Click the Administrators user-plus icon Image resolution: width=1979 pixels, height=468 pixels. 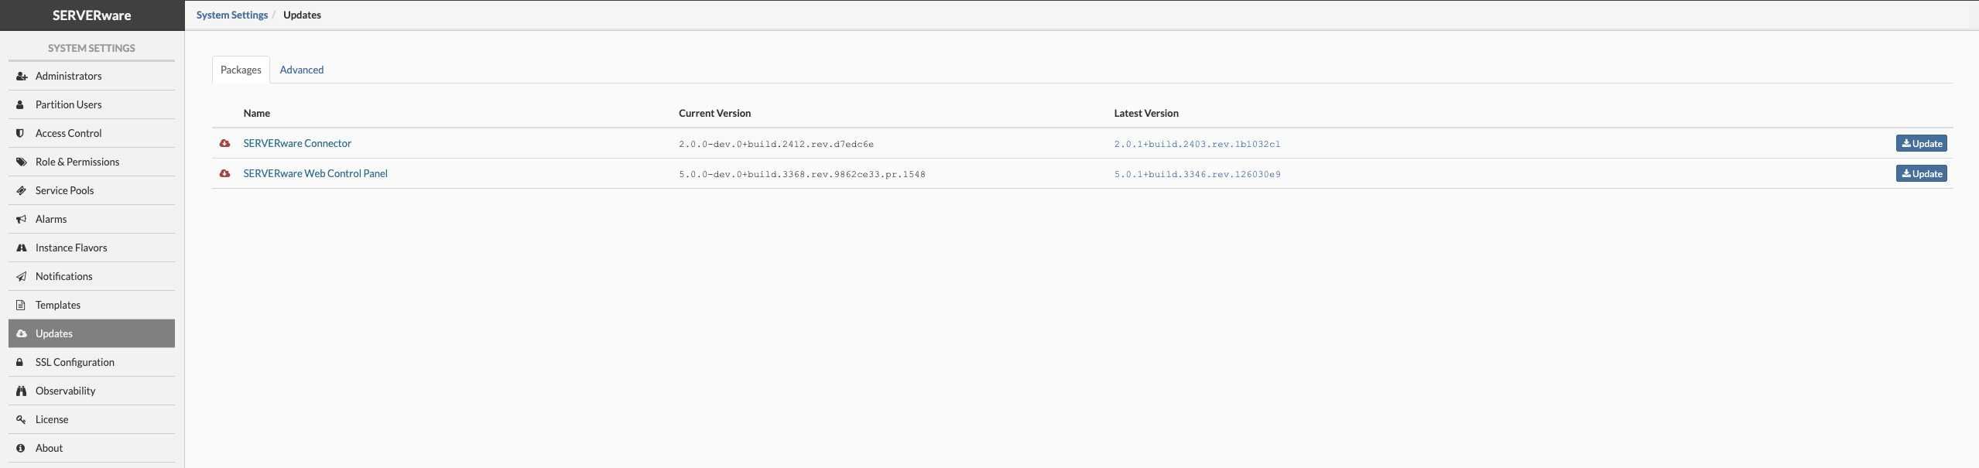click(22, 76)
